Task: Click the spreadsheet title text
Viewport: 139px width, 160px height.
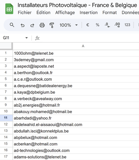Action: (77, 5)
